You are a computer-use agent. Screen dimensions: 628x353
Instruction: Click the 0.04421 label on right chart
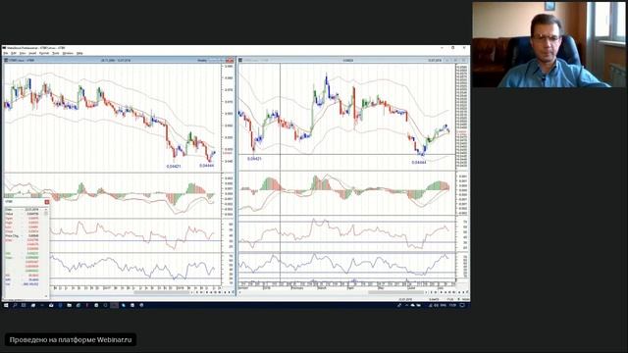(x=254, y=159)
